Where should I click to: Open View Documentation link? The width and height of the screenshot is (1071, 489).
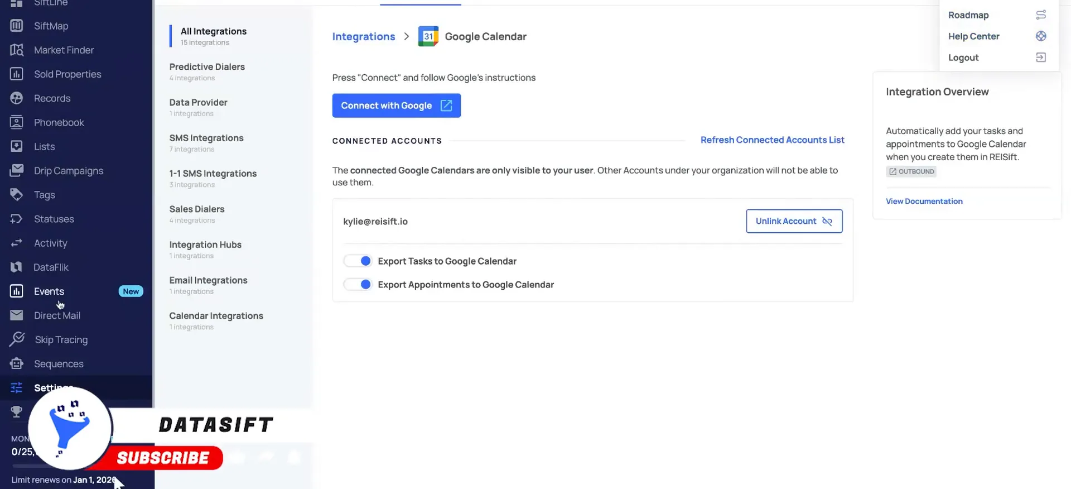(924, 201)
